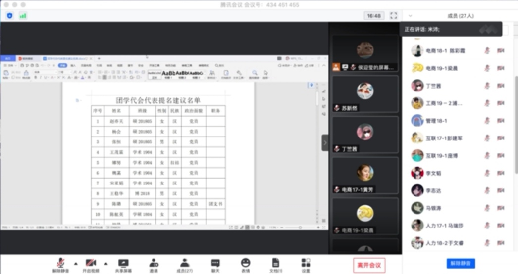
Task: Click 正在讲话 speaking notification banner
Action: pos(451,29)
